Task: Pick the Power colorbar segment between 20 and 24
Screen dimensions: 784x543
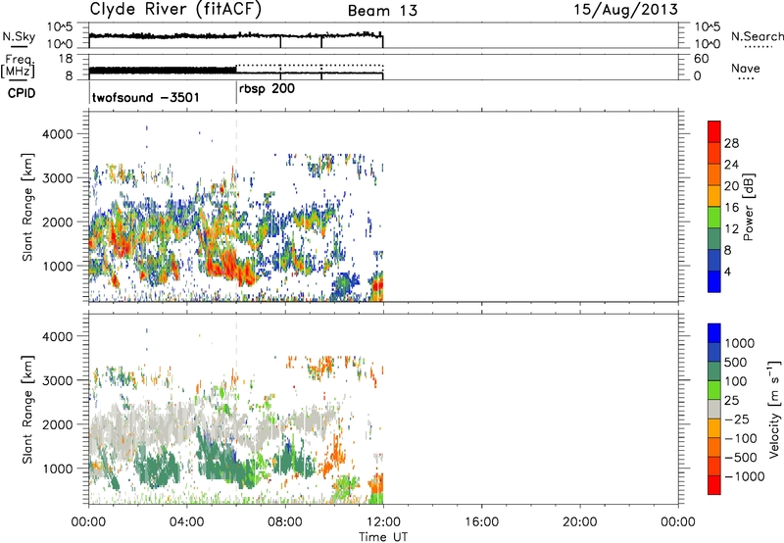Action: click(714, 175)
